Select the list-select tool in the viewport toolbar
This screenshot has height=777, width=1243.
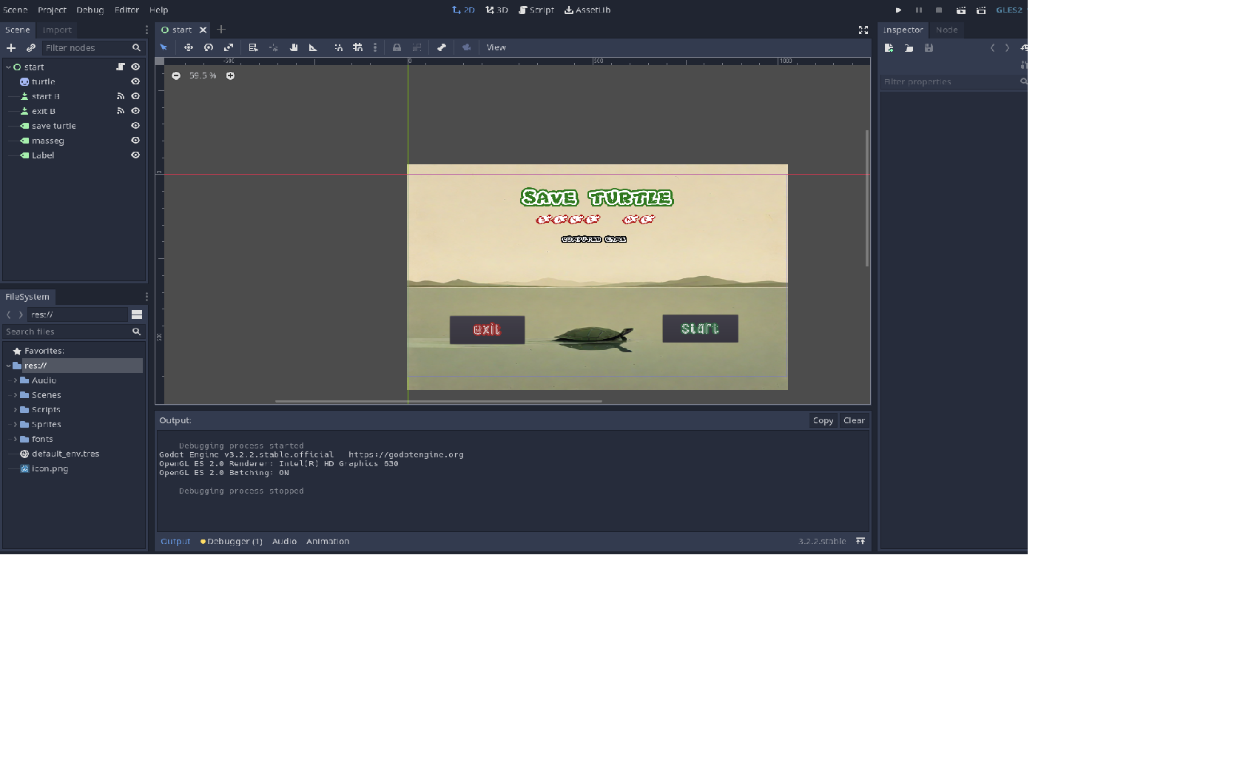[x=253, y=47]
